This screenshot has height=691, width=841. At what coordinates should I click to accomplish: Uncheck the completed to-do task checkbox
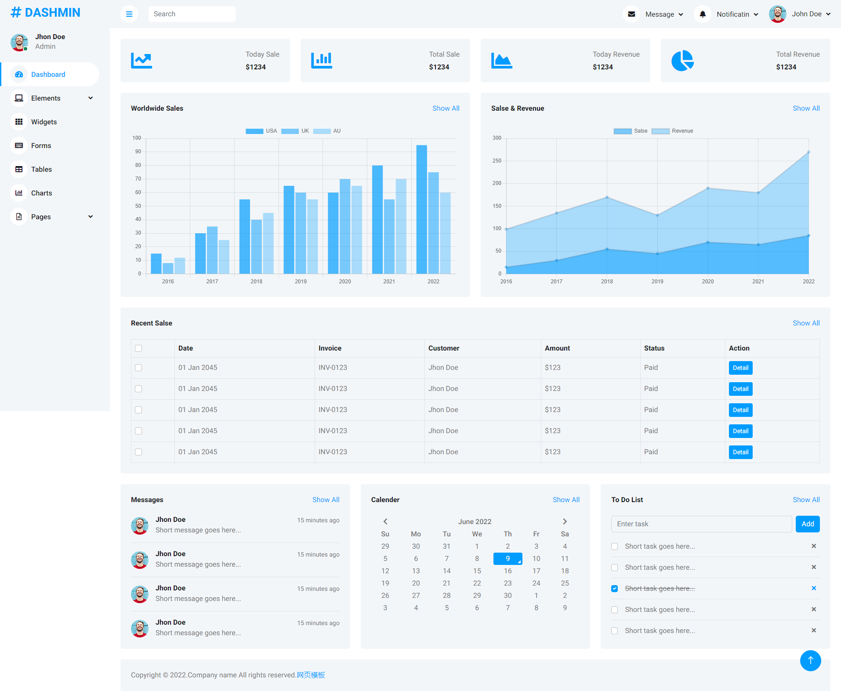(614, 589)
